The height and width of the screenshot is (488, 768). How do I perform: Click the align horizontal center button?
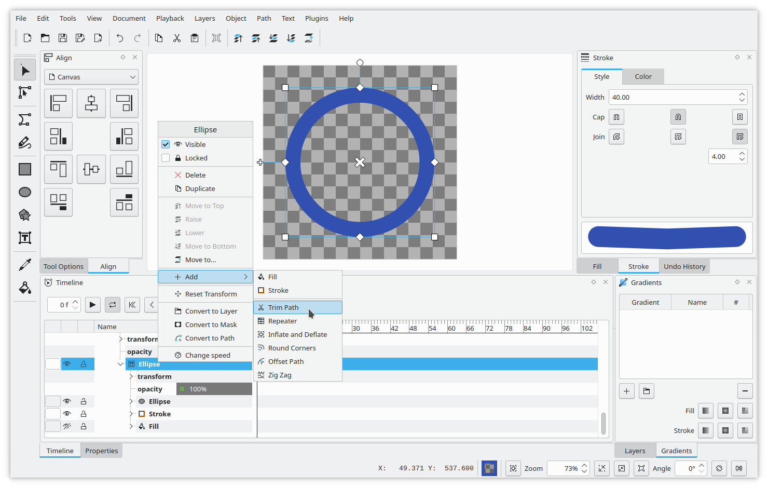91,103
